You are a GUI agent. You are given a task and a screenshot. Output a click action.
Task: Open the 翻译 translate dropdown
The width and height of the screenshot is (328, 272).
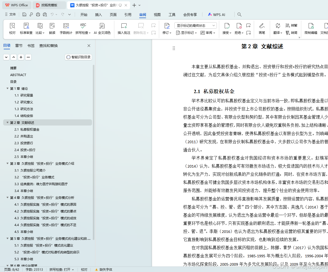coord(278,33)
